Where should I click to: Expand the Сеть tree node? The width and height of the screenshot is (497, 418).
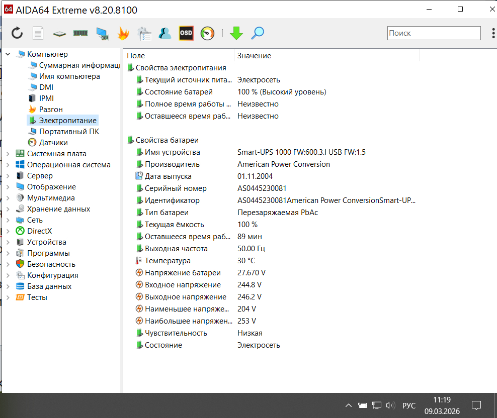coord(8,220)
